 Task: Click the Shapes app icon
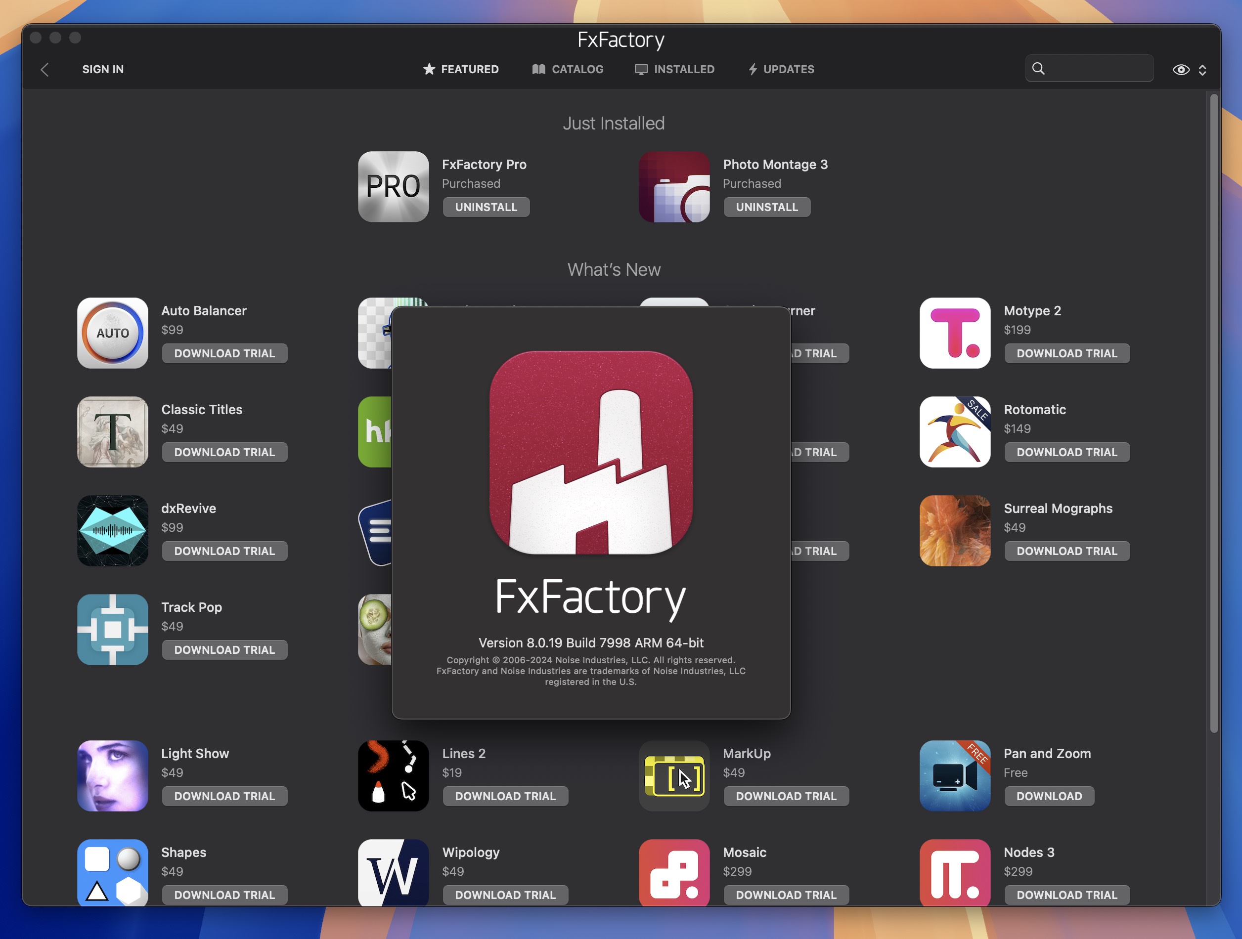[112, 872]
